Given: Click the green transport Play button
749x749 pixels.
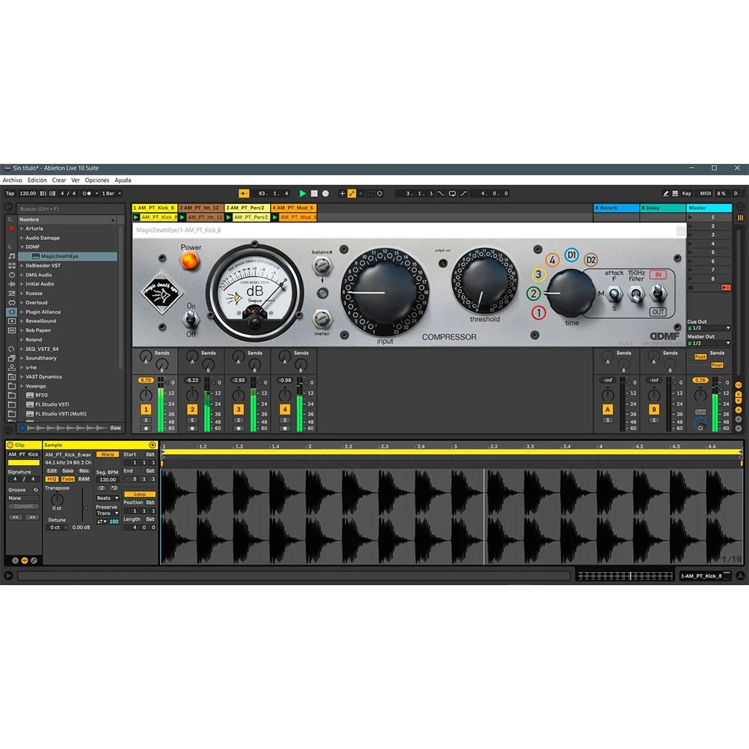Looking at the screenshot, I should [302, 193].
